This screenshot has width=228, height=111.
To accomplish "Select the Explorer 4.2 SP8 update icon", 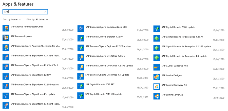I will coord(81,48).
